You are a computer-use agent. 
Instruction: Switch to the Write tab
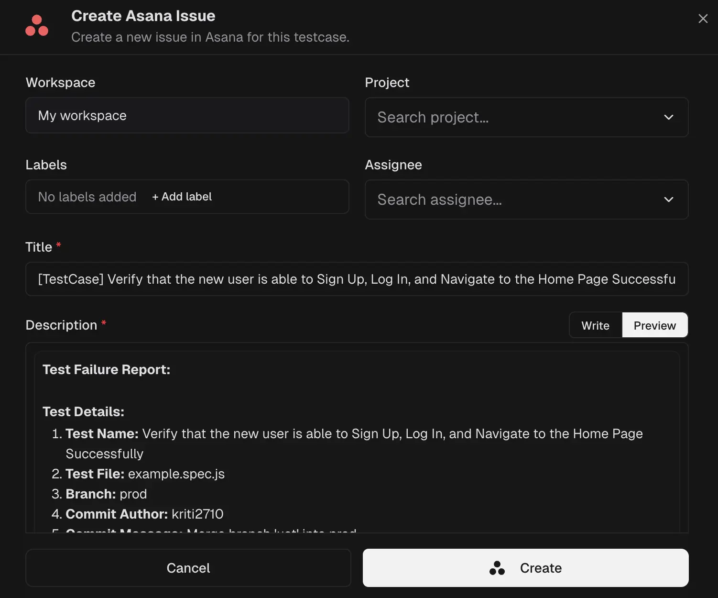click(x=595, y=325)
